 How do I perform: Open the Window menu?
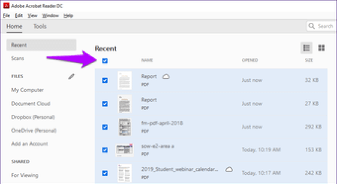[50, 16]
